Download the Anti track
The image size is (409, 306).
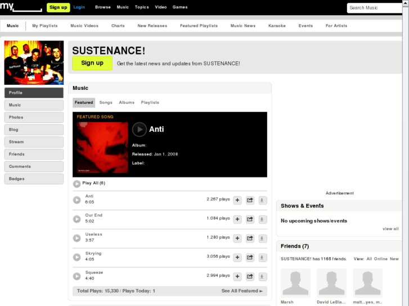click(262, 200)
